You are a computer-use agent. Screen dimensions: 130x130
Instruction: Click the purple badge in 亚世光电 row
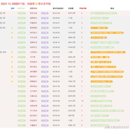[x=45, y=13]
